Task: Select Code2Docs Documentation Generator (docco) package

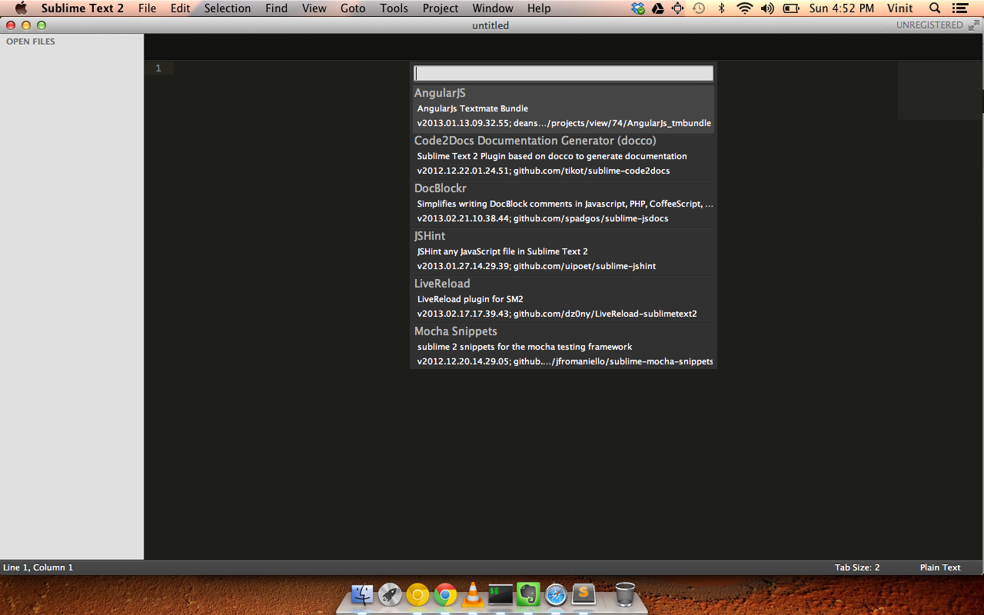Action: pyautogui.click(x=563, y=156)
